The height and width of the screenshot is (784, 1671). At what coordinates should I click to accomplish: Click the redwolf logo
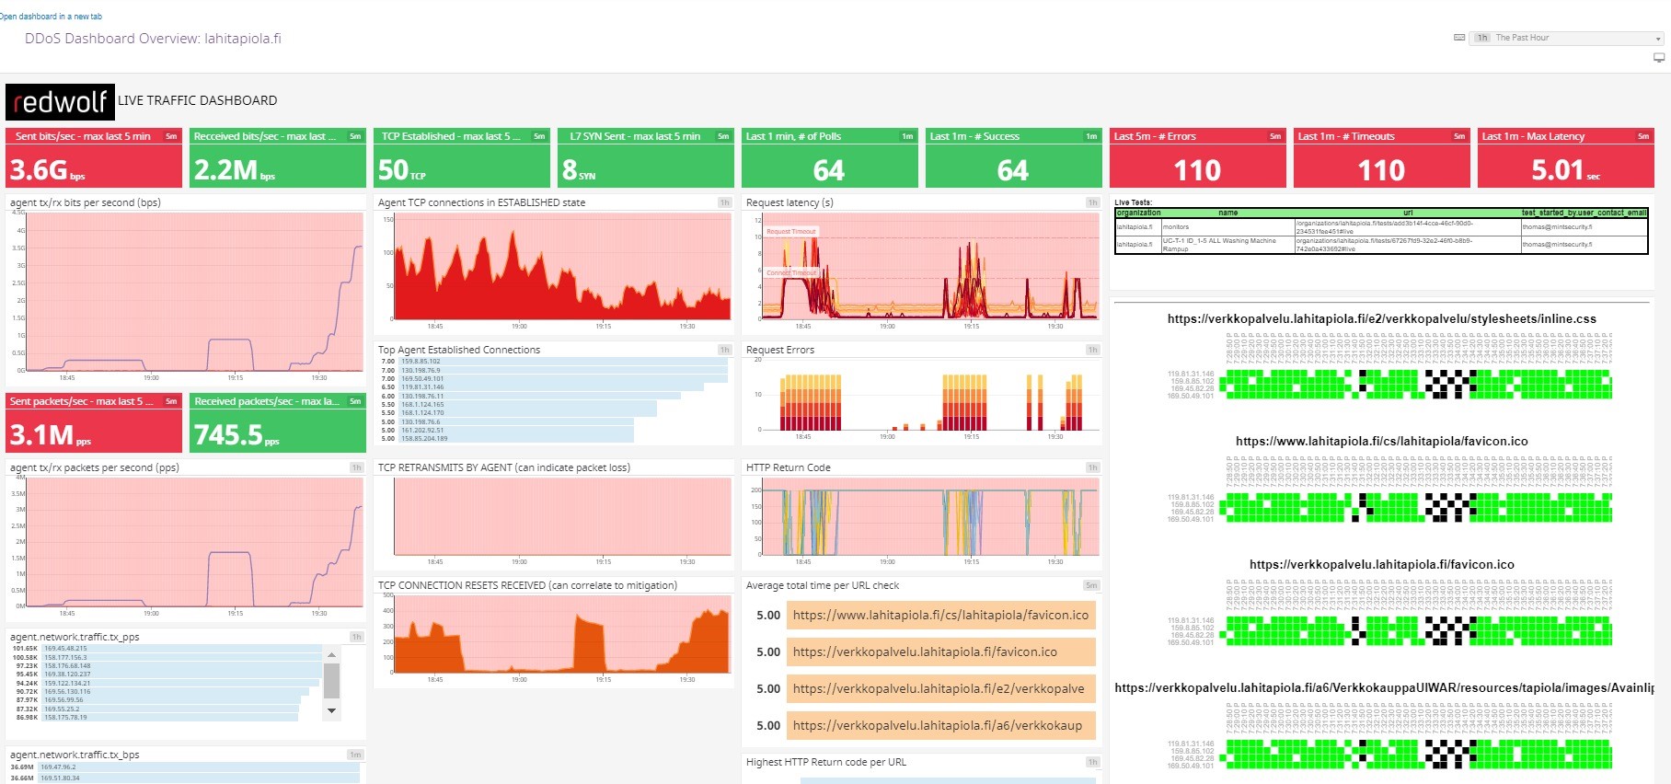coord(61,101)
